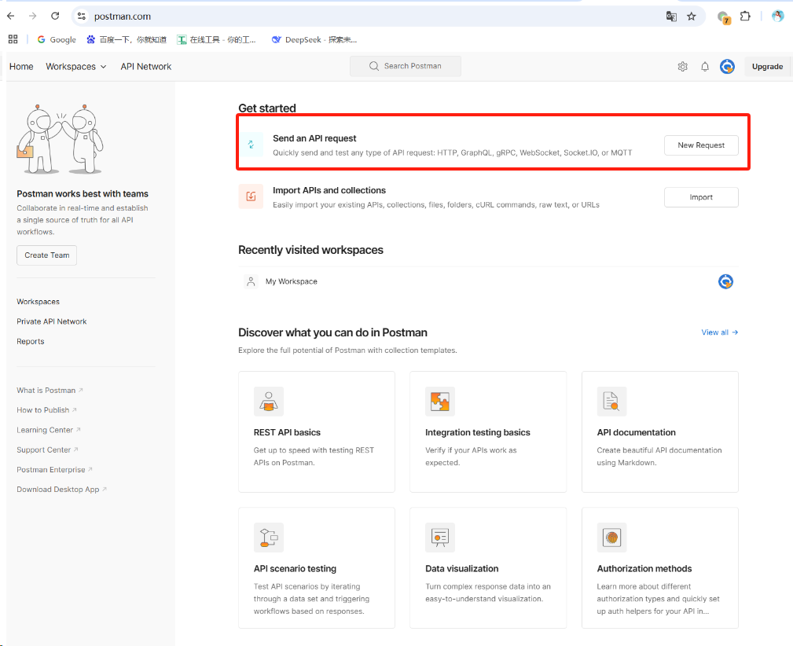Open the API documentation card
The image size is (793, 646).
point(660,431)
